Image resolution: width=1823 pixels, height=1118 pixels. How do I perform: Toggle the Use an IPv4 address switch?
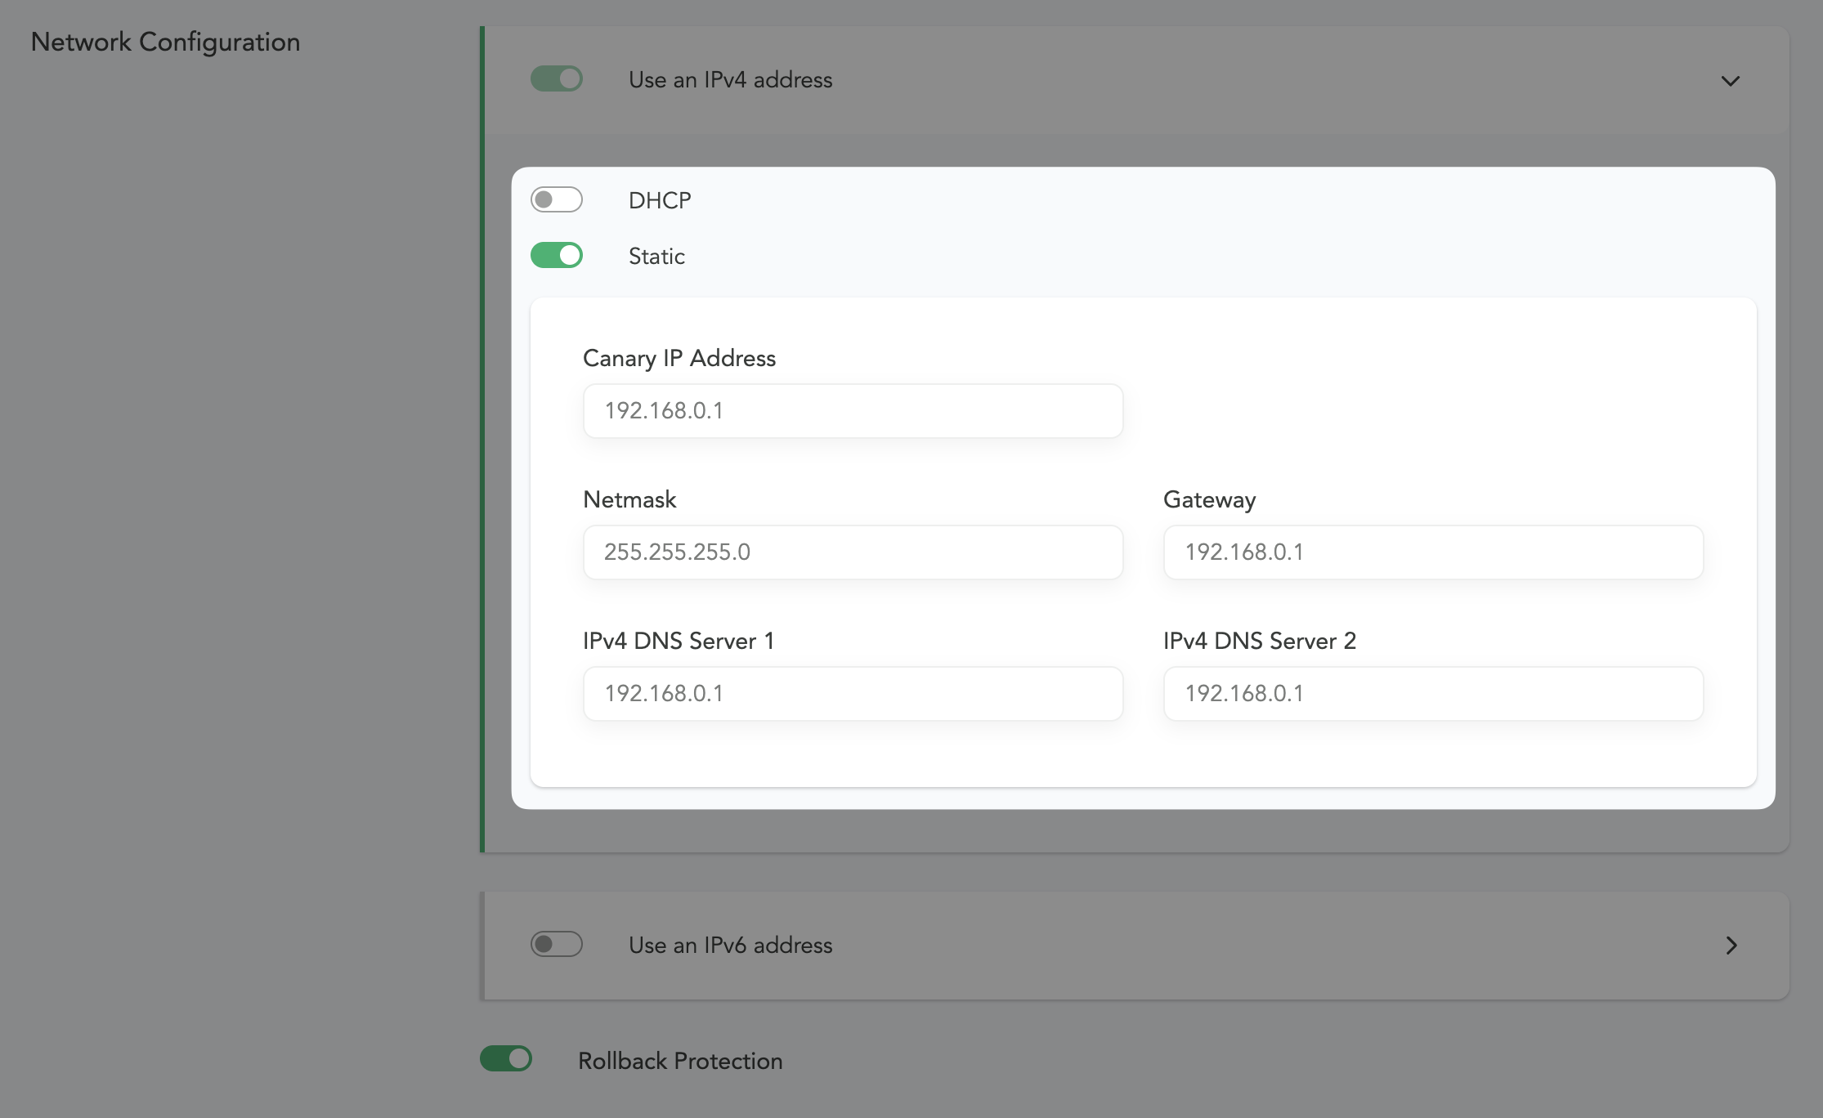(x=556, y=79)
